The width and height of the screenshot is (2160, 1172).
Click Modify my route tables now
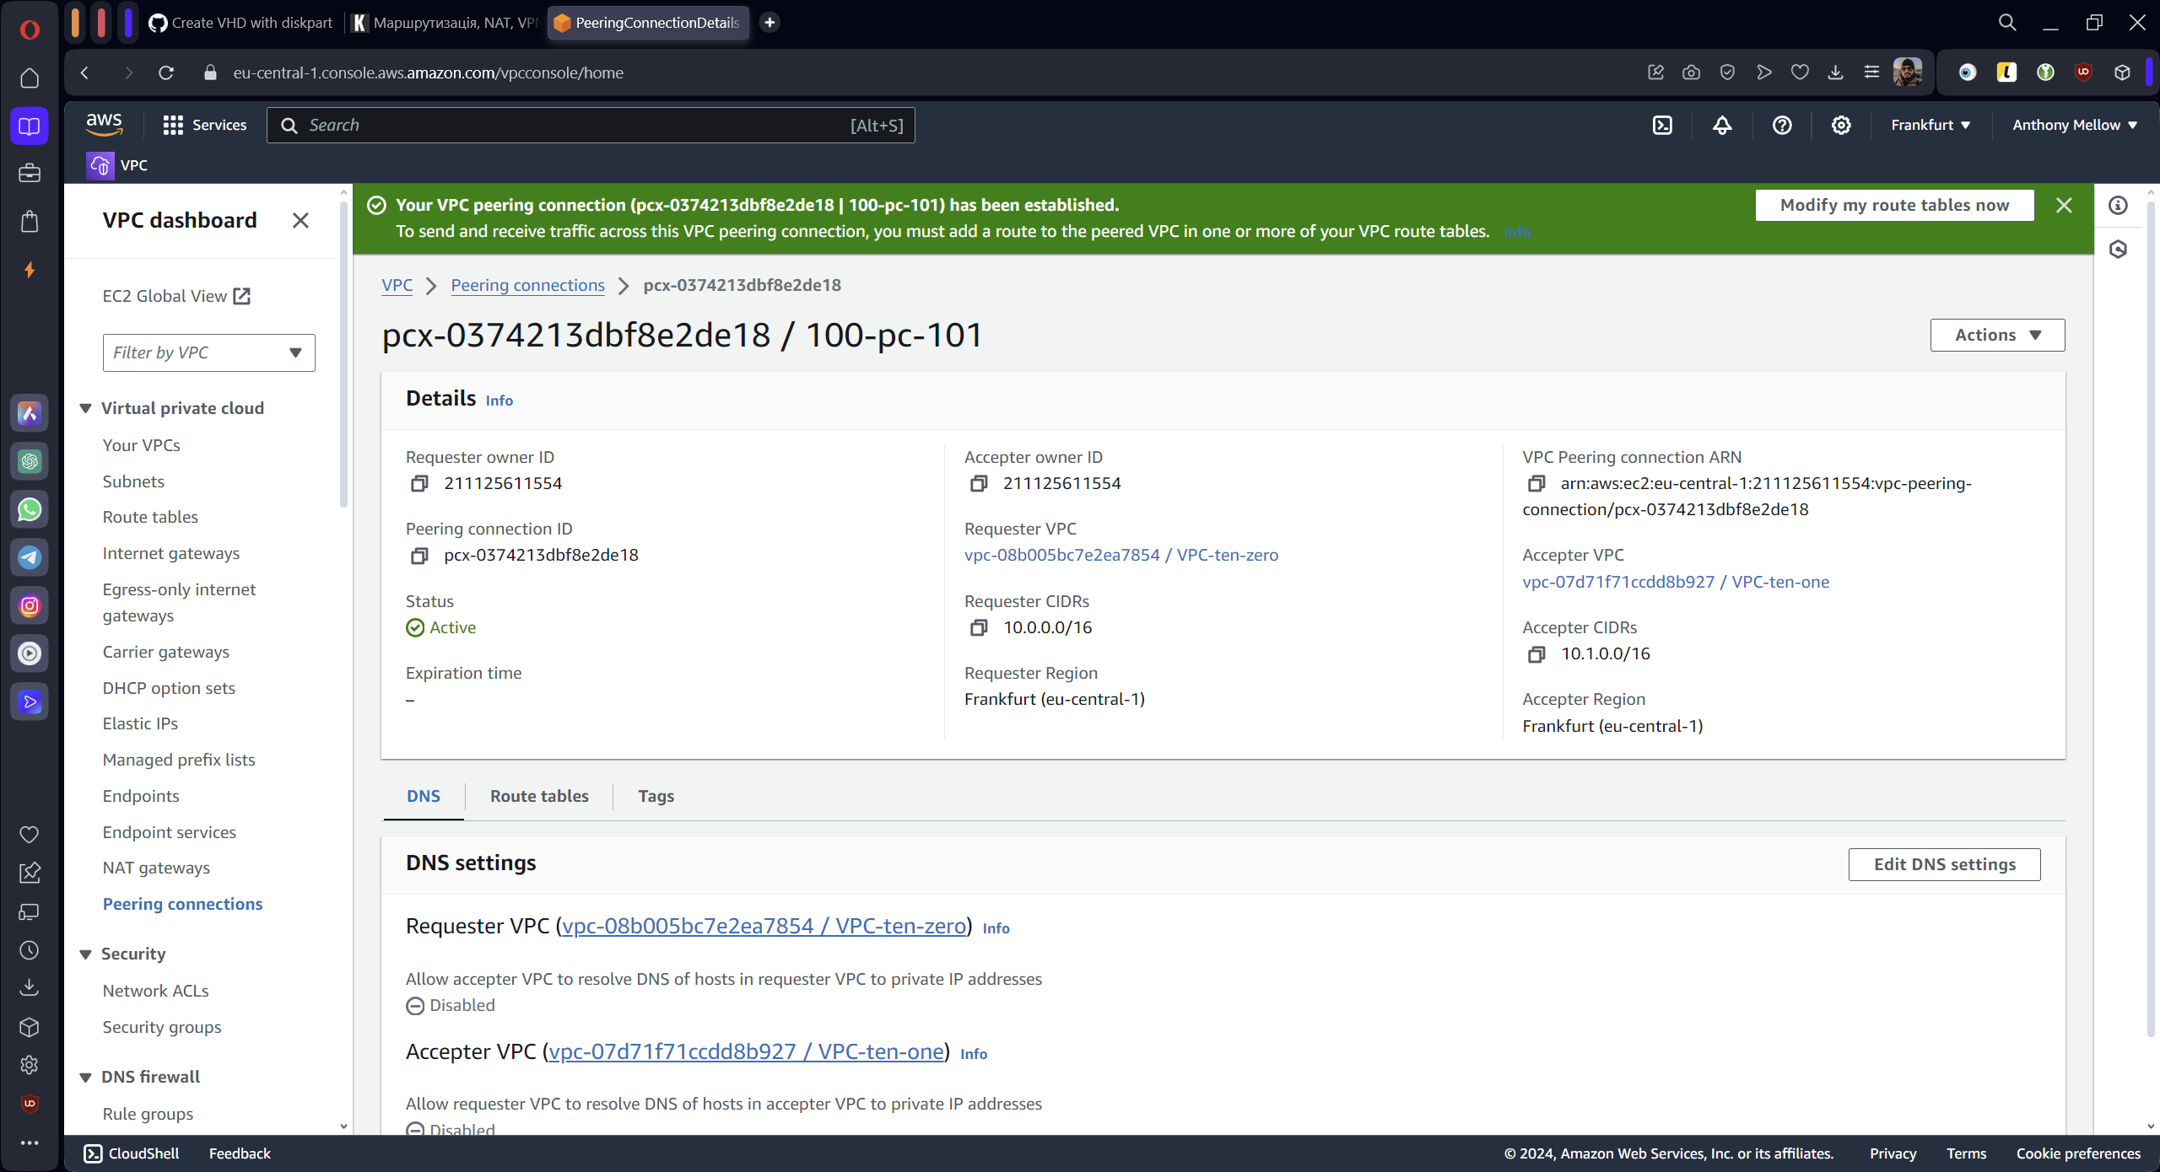[x=1893, y=205]
